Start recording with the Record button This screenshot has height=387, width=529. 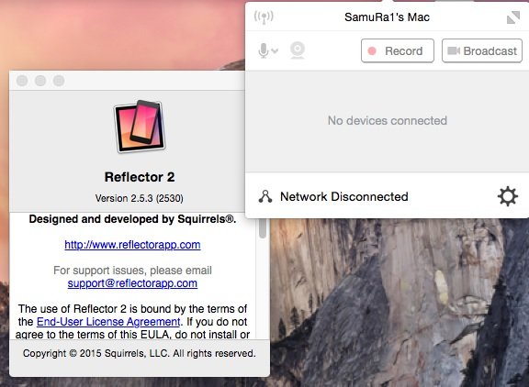[x=398, y=50]
